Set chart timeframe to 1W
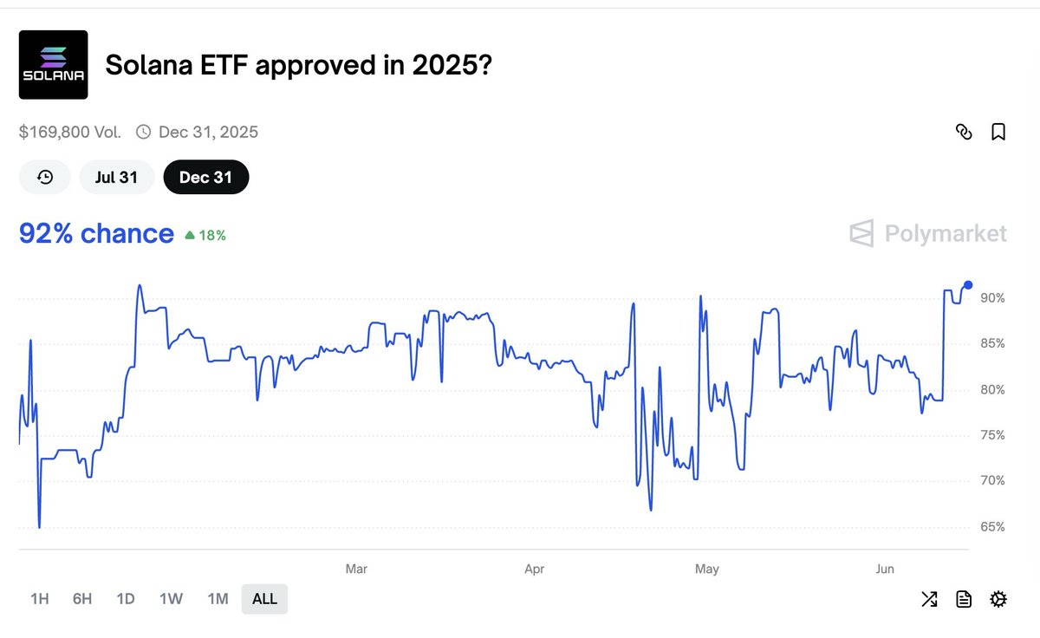The image size is (1040, 638). click(171, 599)
